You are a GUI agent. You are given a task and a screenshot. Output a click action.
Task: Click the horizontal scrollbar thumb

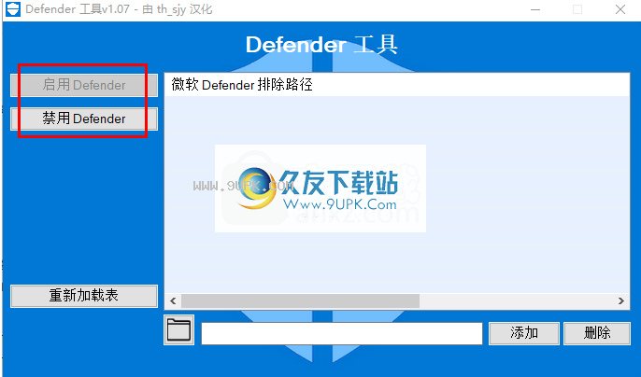tap(300, 301)
